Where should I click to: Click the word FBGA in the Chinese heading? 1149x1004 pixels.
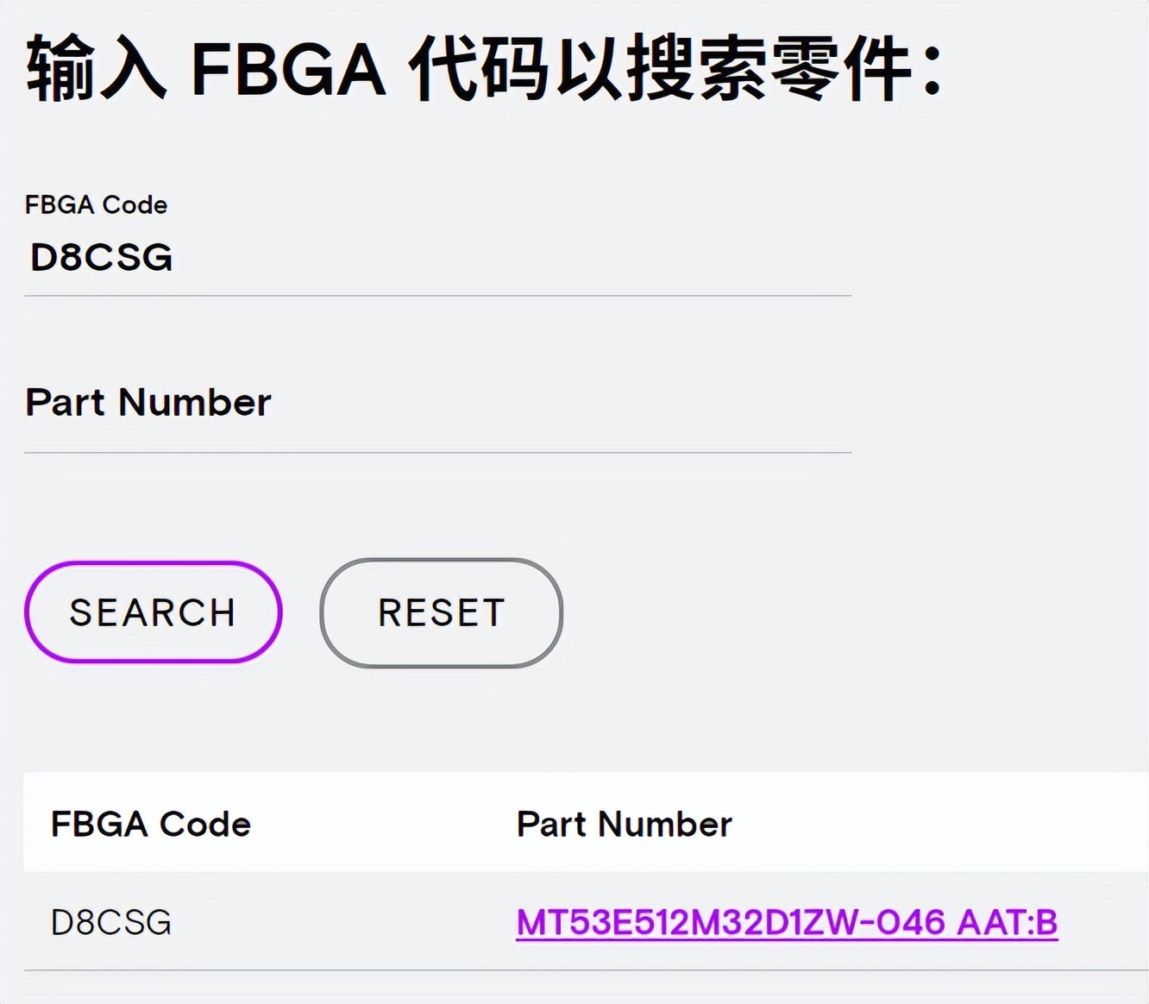coord(287,69)
